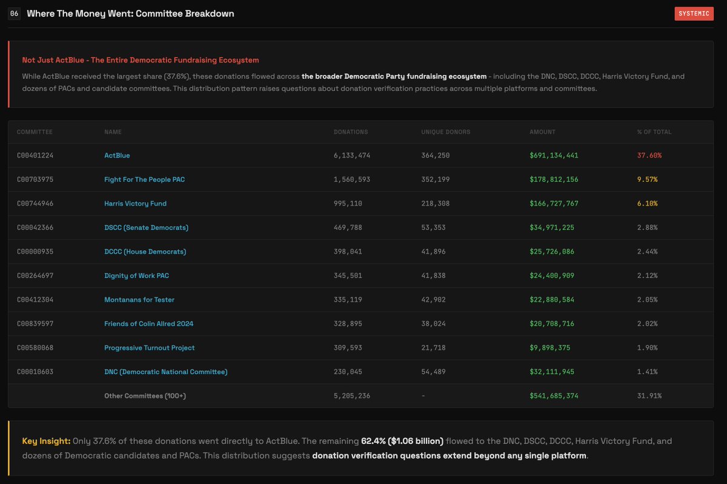Click the SYSTEMIC red badge
Screen dimensions: 727x484
[x=694, y=14]
